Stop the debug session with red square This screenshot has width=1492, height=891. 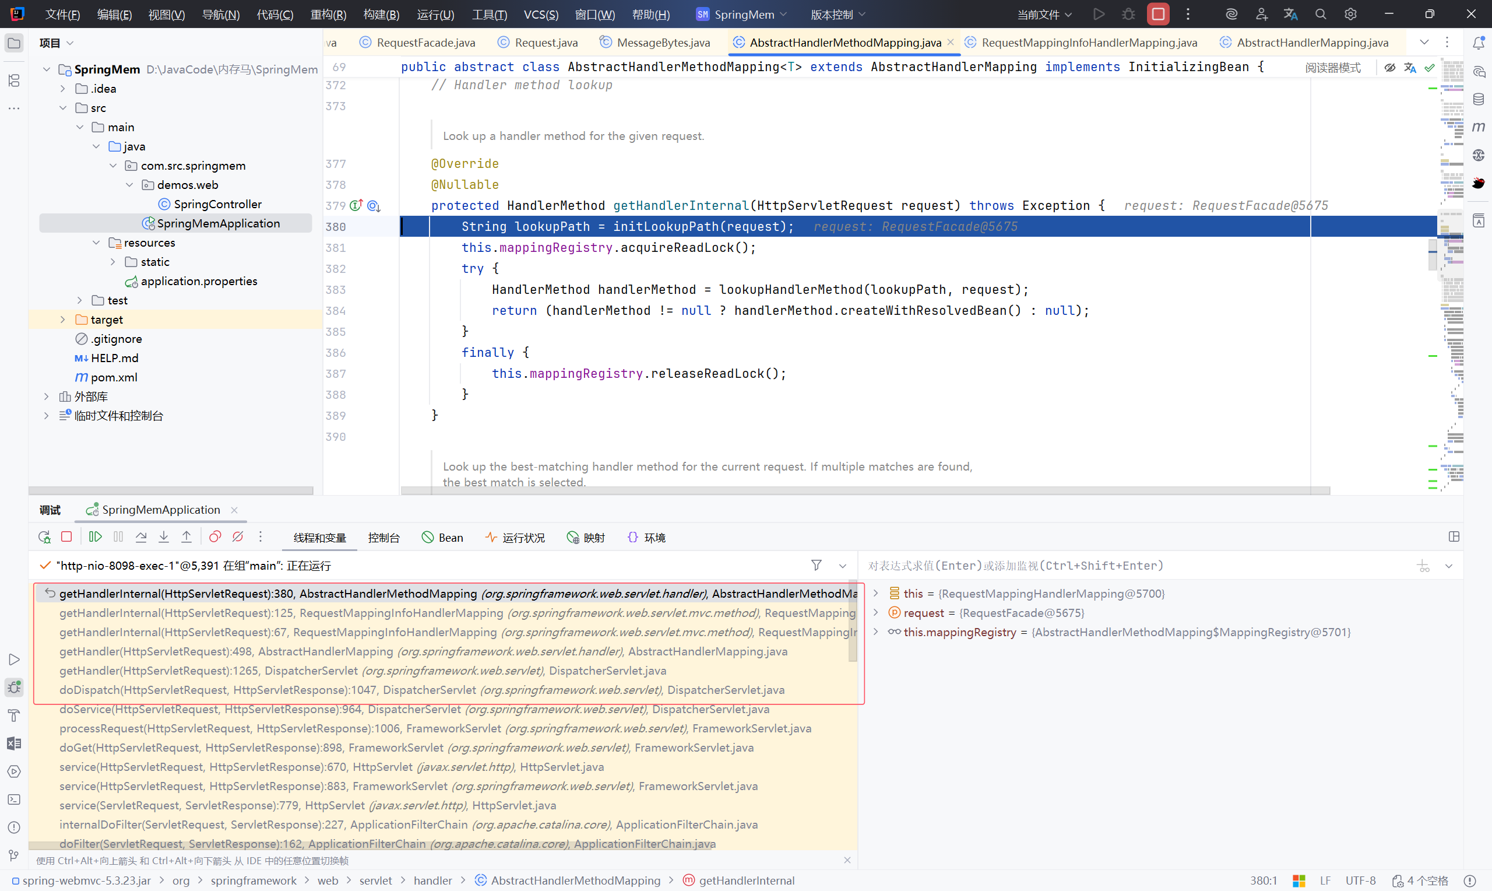point(66,537)
